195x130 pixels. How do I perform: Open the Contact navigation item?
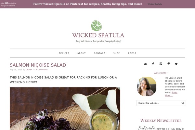(99, 53)
